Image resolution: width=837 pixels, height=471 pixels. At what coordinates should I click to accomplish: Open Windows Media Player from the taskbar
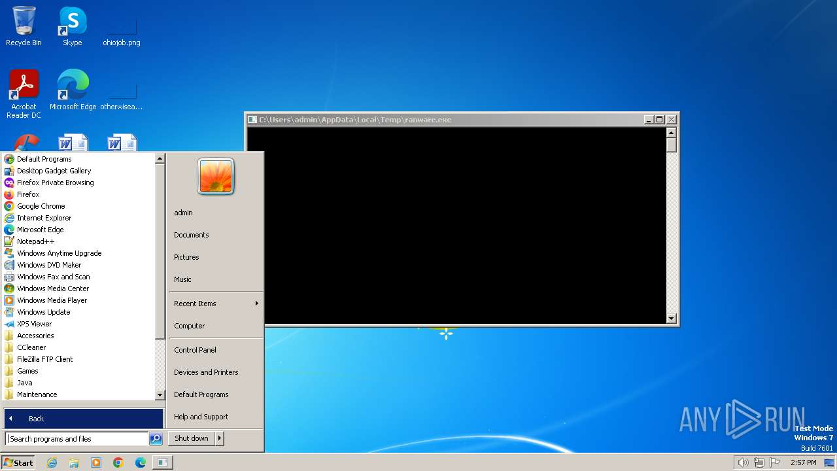[96, 462]
